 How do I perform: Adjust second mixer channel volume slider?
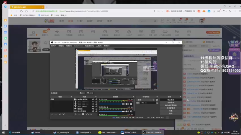click(123, 111)
